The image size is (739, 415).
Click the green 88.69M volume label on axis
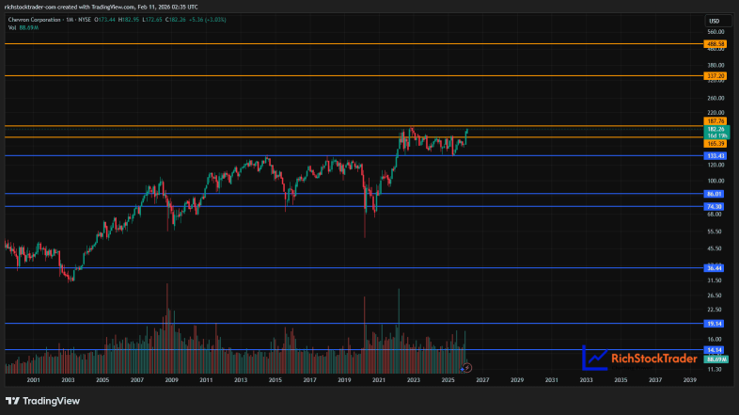(x=715, y=359)
